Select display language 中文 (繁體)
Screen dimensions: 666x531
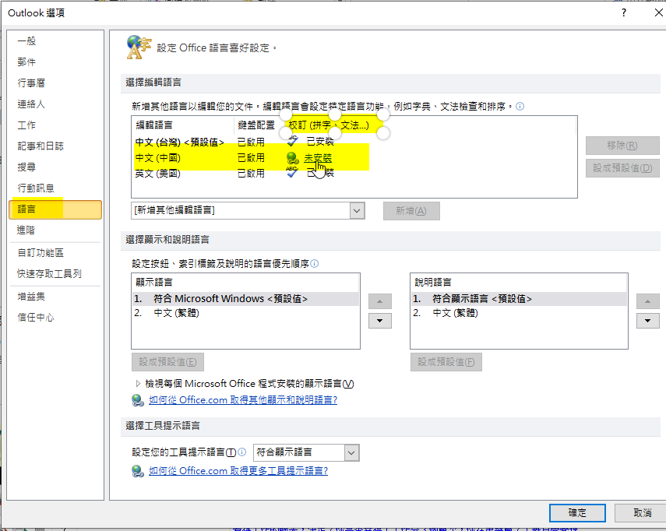[245, 313]
